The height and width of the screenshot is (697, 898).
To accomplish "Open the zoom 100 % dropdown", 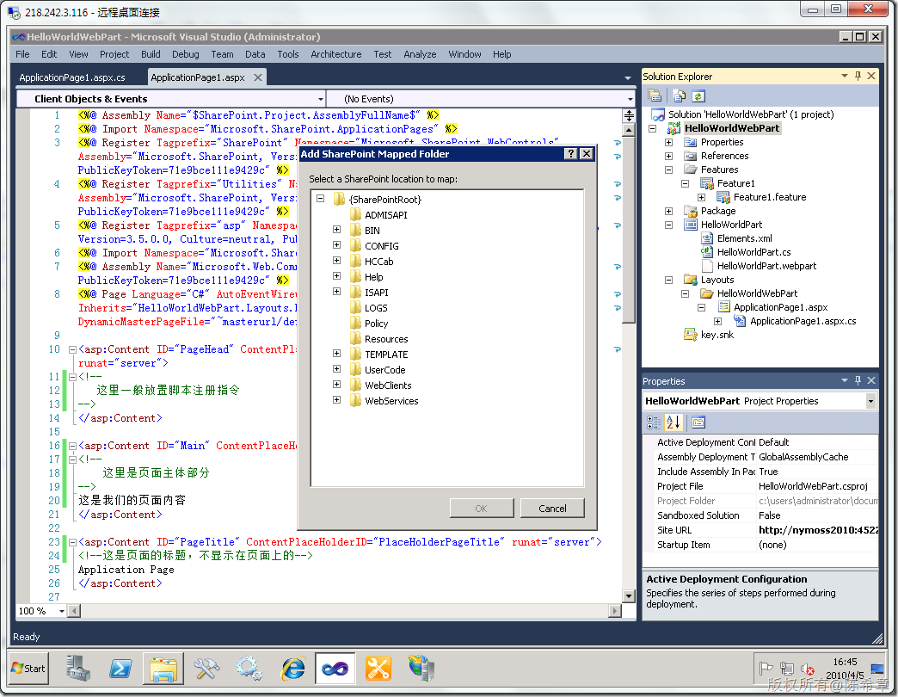I will 61,611.
